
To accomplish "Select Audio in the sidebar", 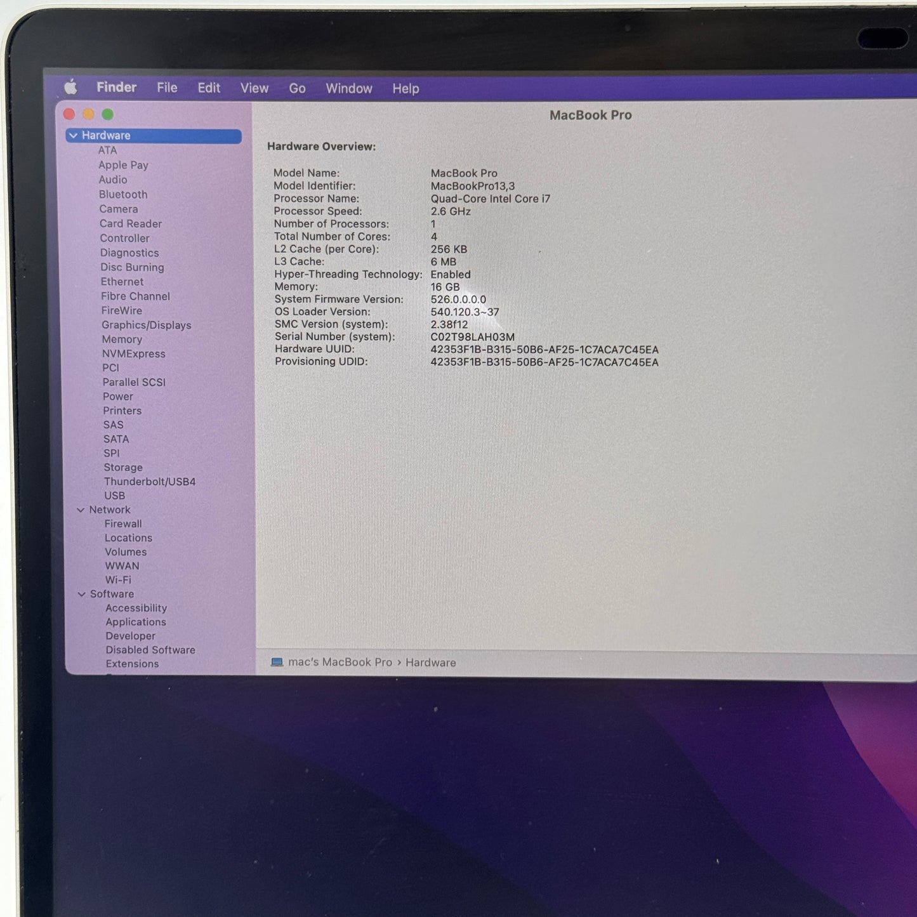I will pyautogui.click(x=113, y=180).
